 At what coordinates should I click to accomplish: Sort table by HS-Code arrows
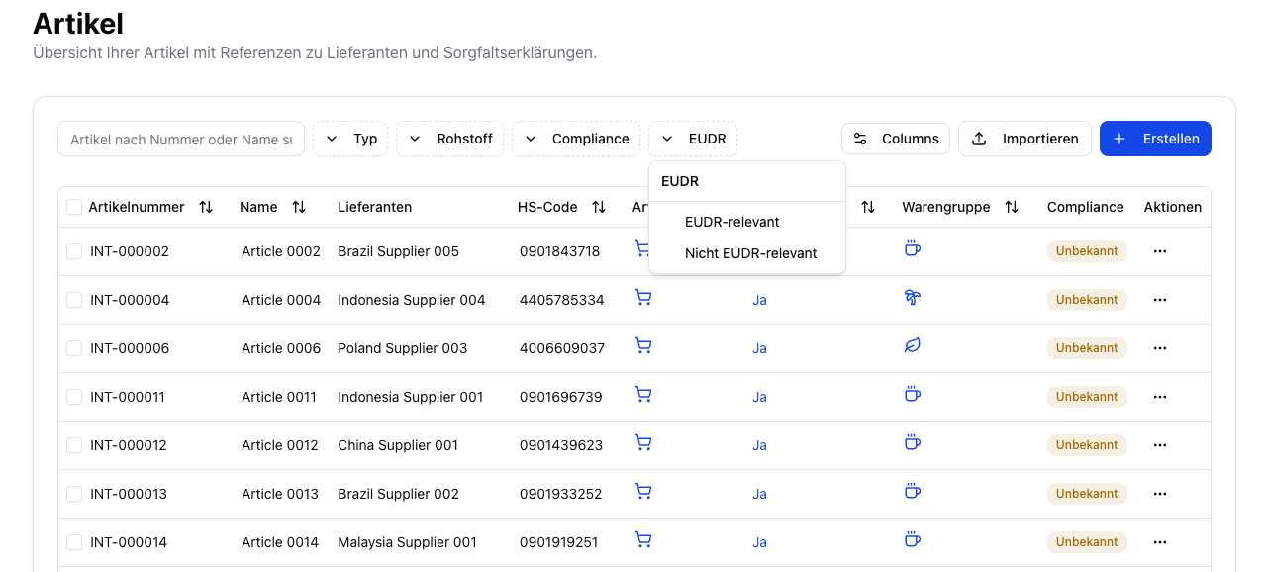(x=599, y=207)
